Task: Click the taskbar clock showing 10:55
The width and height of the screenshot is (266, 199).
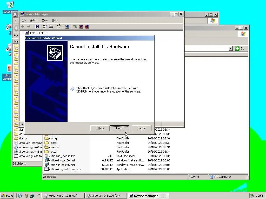Action: tap(260, 196)
